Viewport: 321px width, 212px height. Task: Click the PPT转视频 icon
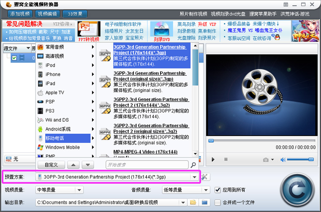pyautogui.click(x=89, y=29)
